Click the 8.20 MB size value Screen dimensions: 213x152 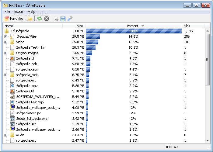tap(78, 69)
